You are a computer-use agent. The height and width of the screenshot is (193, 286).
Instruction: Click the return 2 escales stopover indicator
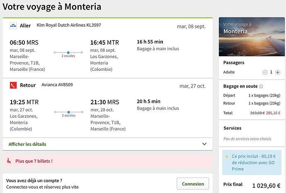[x=68, y=113]
